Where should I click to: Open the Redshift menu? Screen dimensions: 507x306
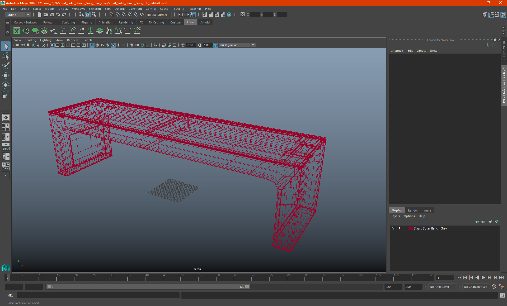click(x=195, y=9)
